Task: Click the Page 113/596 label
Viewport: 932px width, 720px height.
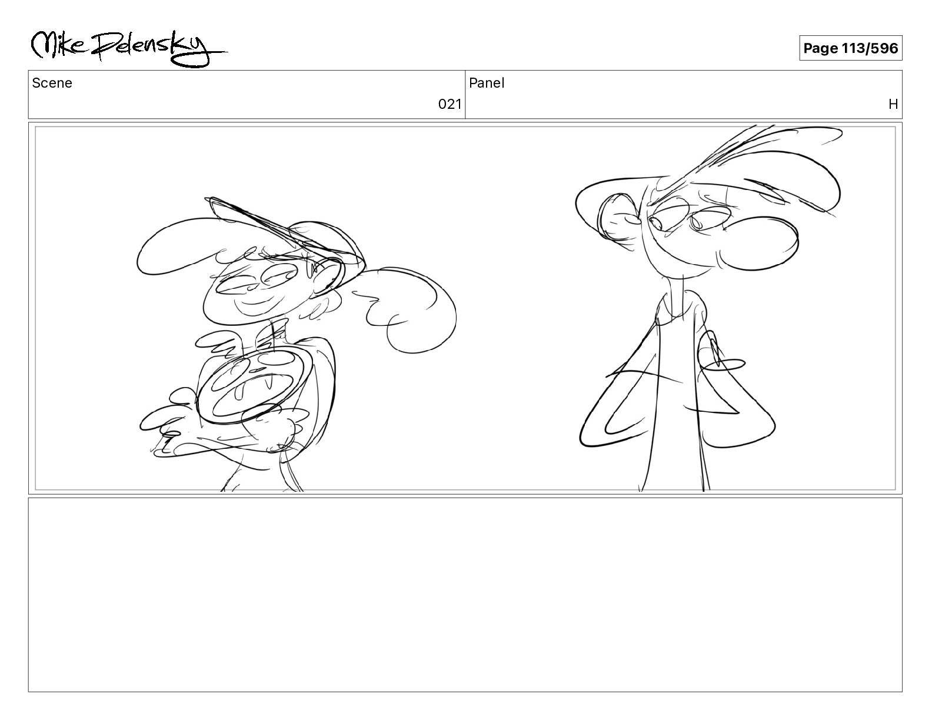Action: (850, 48)
